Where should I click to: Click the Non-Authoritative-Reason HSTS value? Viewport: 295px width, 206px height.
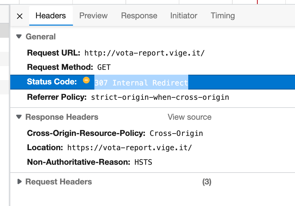143,162
